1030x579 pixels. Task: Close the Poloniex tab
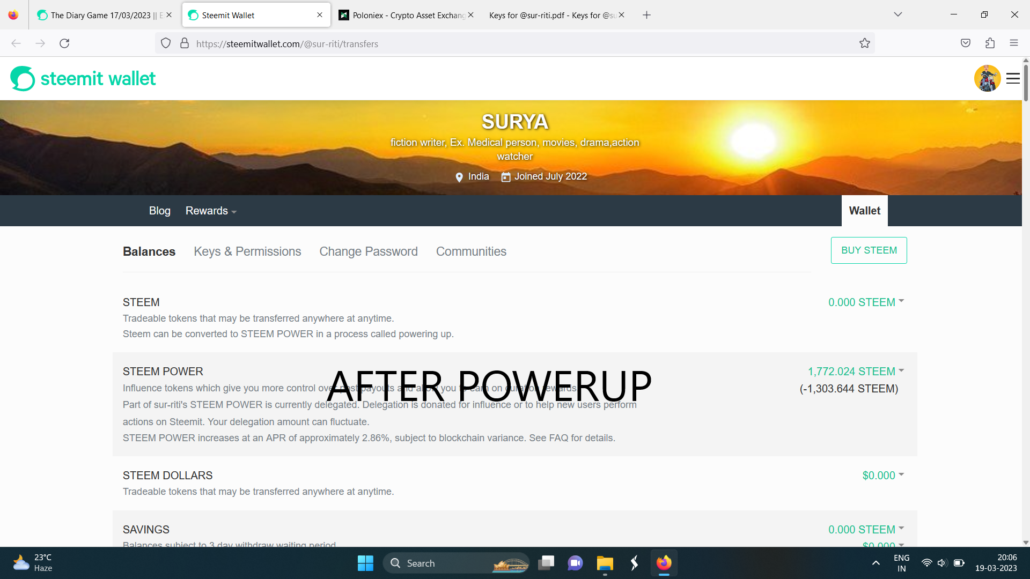pyautogui.click(x=470, y=15)
